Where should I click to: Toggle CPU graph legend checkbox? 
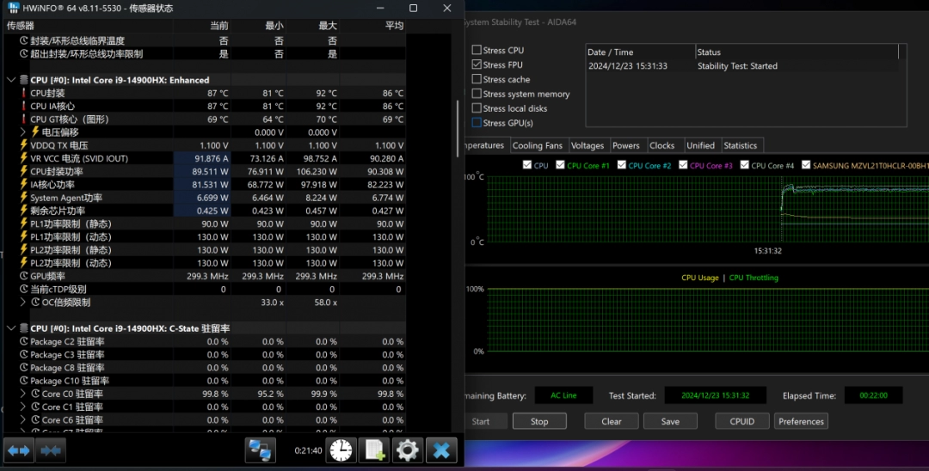click(x=526, y=165)
